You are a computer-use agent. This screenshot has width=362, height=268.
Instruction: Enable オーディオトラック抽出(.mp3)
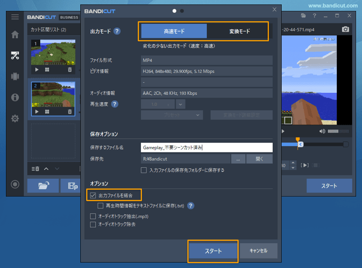(x=93, y=216)
